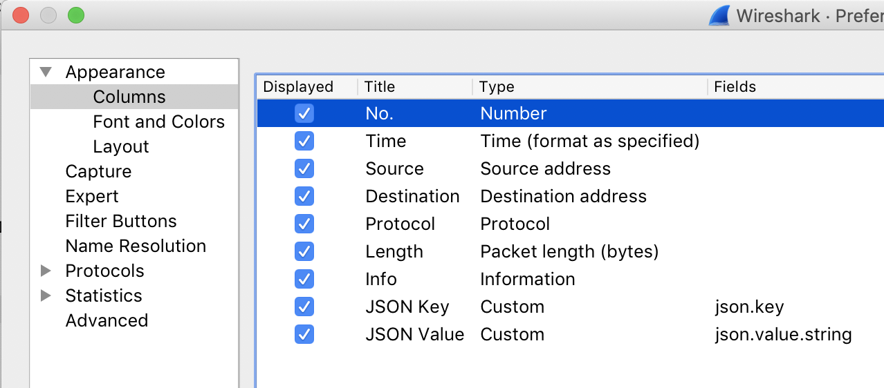Click the Information type cell
The height and width of the screenshot is (388, 884).
(528, 279)
